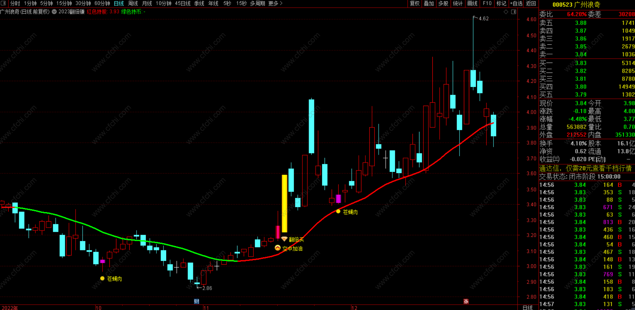Click the tall yellow highlighted candlestick bar
Screen dimensions: 635x310
coord(285,203)
